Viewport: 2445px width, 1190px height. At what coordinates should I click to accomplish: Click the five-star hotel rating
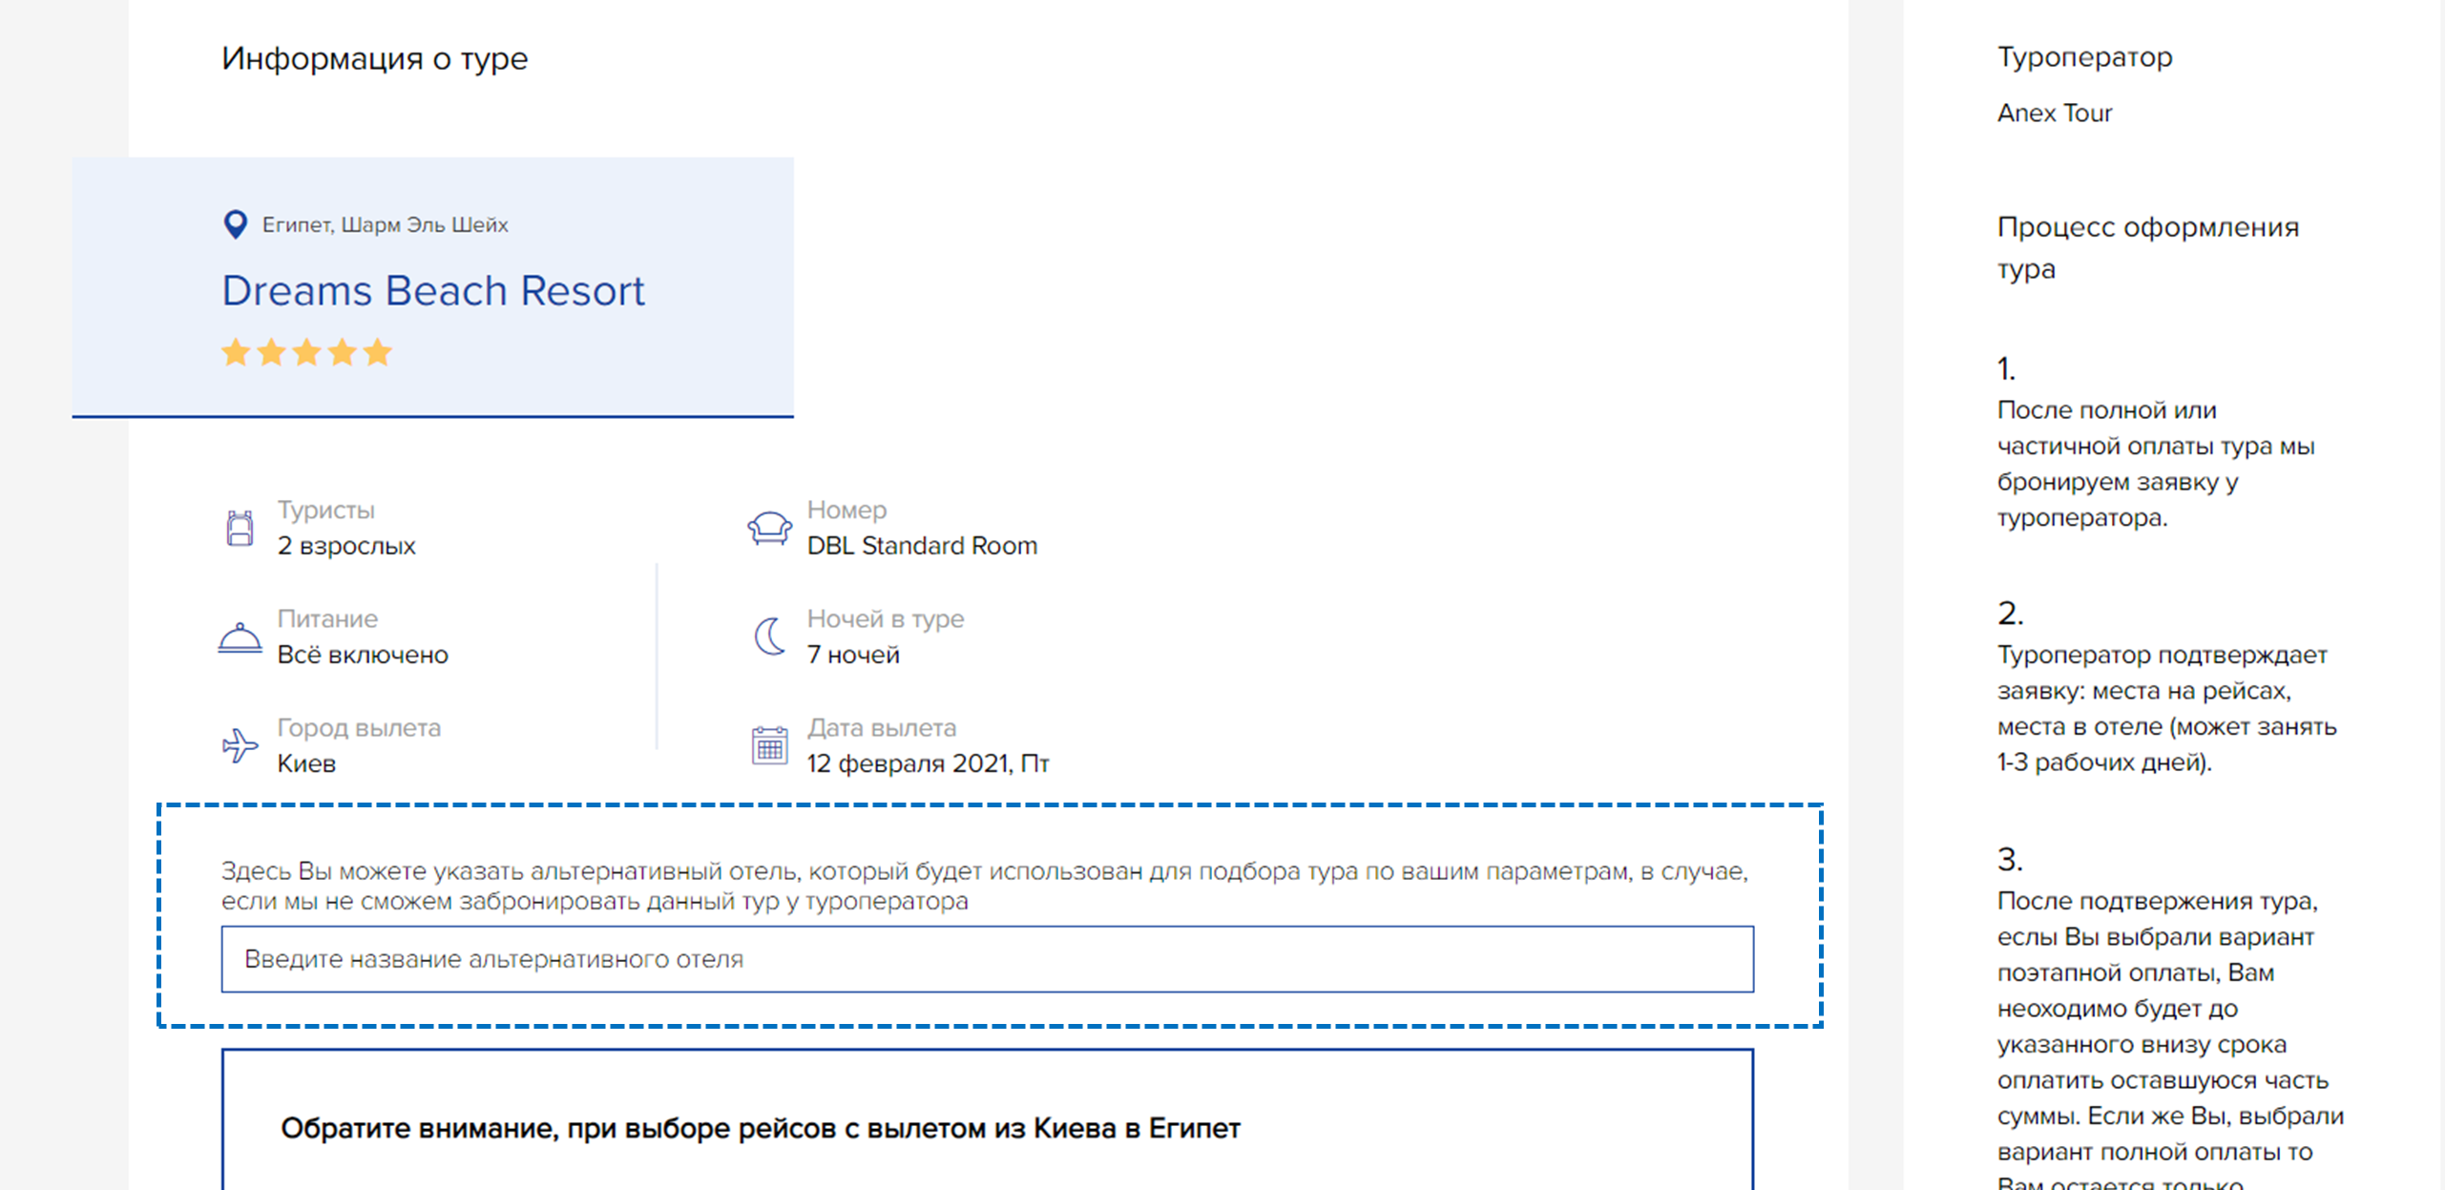[306, 352]
